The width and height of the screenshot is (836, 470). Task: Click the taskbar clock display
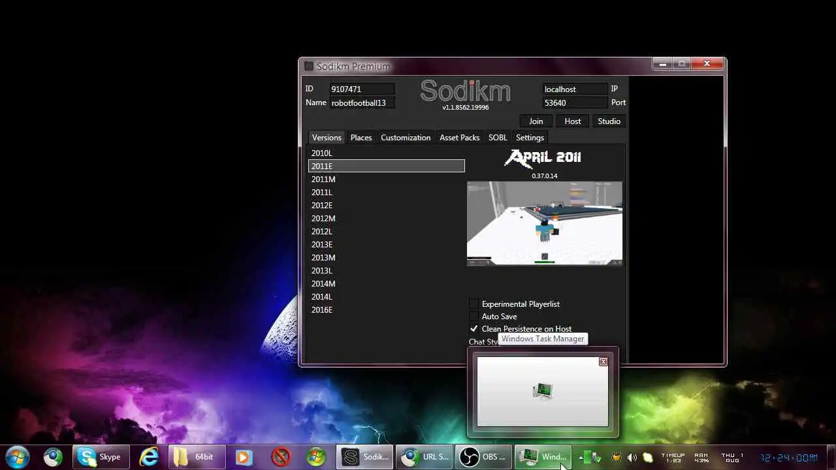point(788,458)
